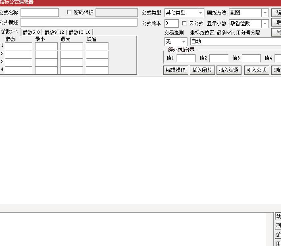Click the password field beside 密码保护
Viewport: 281px width, 246px height.
[117, 13]
